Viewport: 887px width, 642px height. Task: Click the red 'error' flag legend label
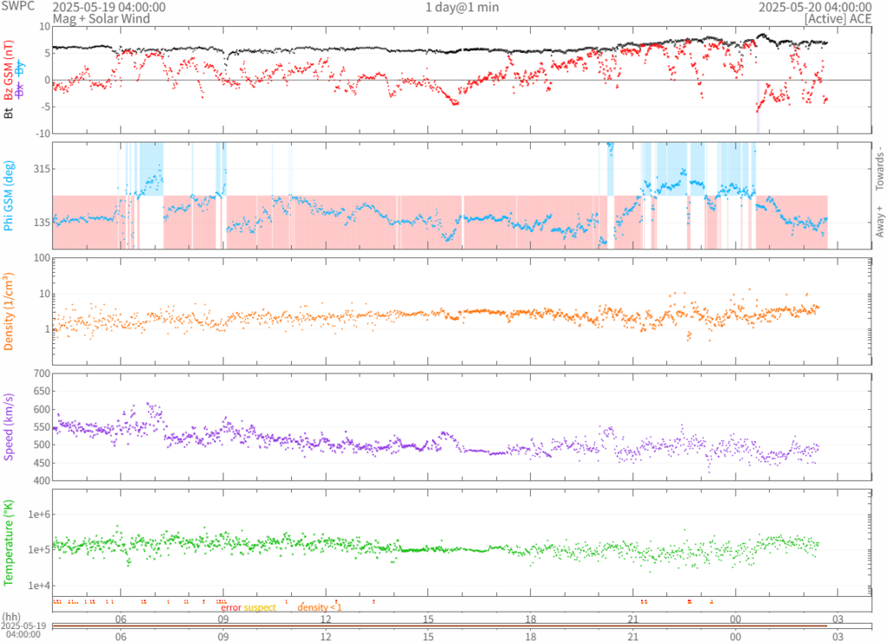(230, 607)
